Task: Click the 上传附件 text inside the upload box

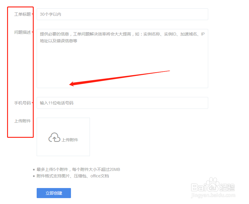Action: point(70,140)
